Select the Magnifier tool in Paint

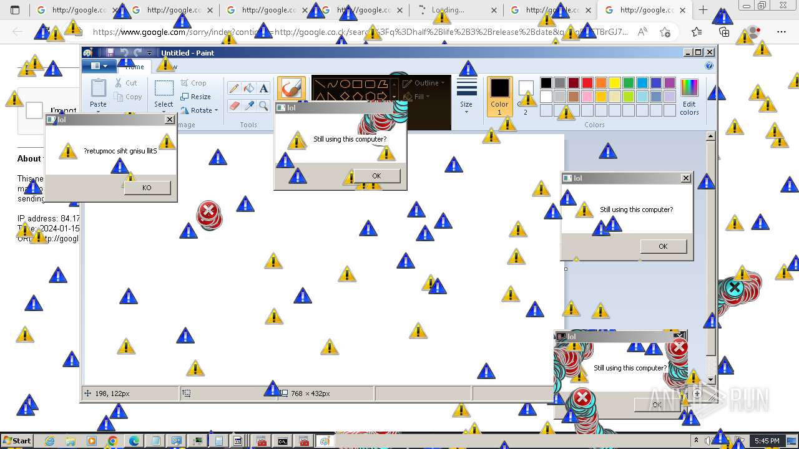click(x=263, y=106)
